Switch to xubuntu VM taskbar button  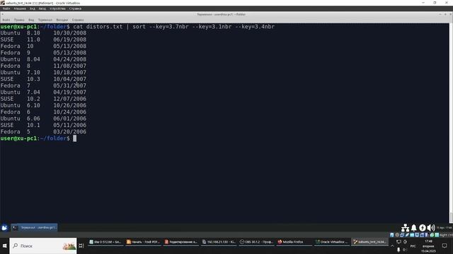[369, 242]
